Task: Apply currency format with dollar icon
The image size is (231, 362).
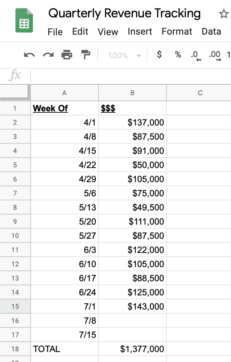Action: coord(159,54)
